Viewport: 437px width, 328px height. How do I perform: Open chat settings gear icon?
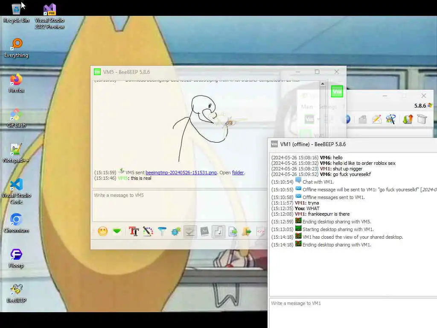[x=176, y=231]
